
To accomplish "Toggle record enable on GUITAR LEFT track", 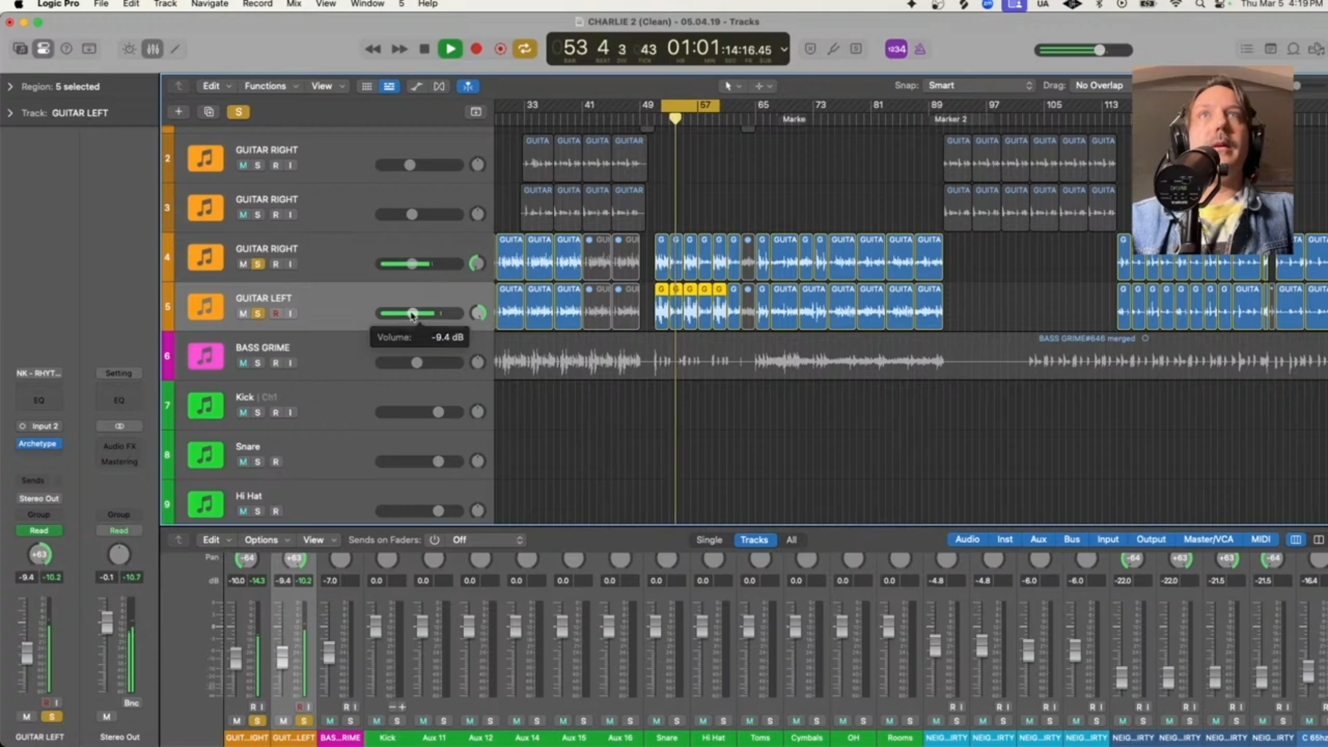I will coord(275,314).
